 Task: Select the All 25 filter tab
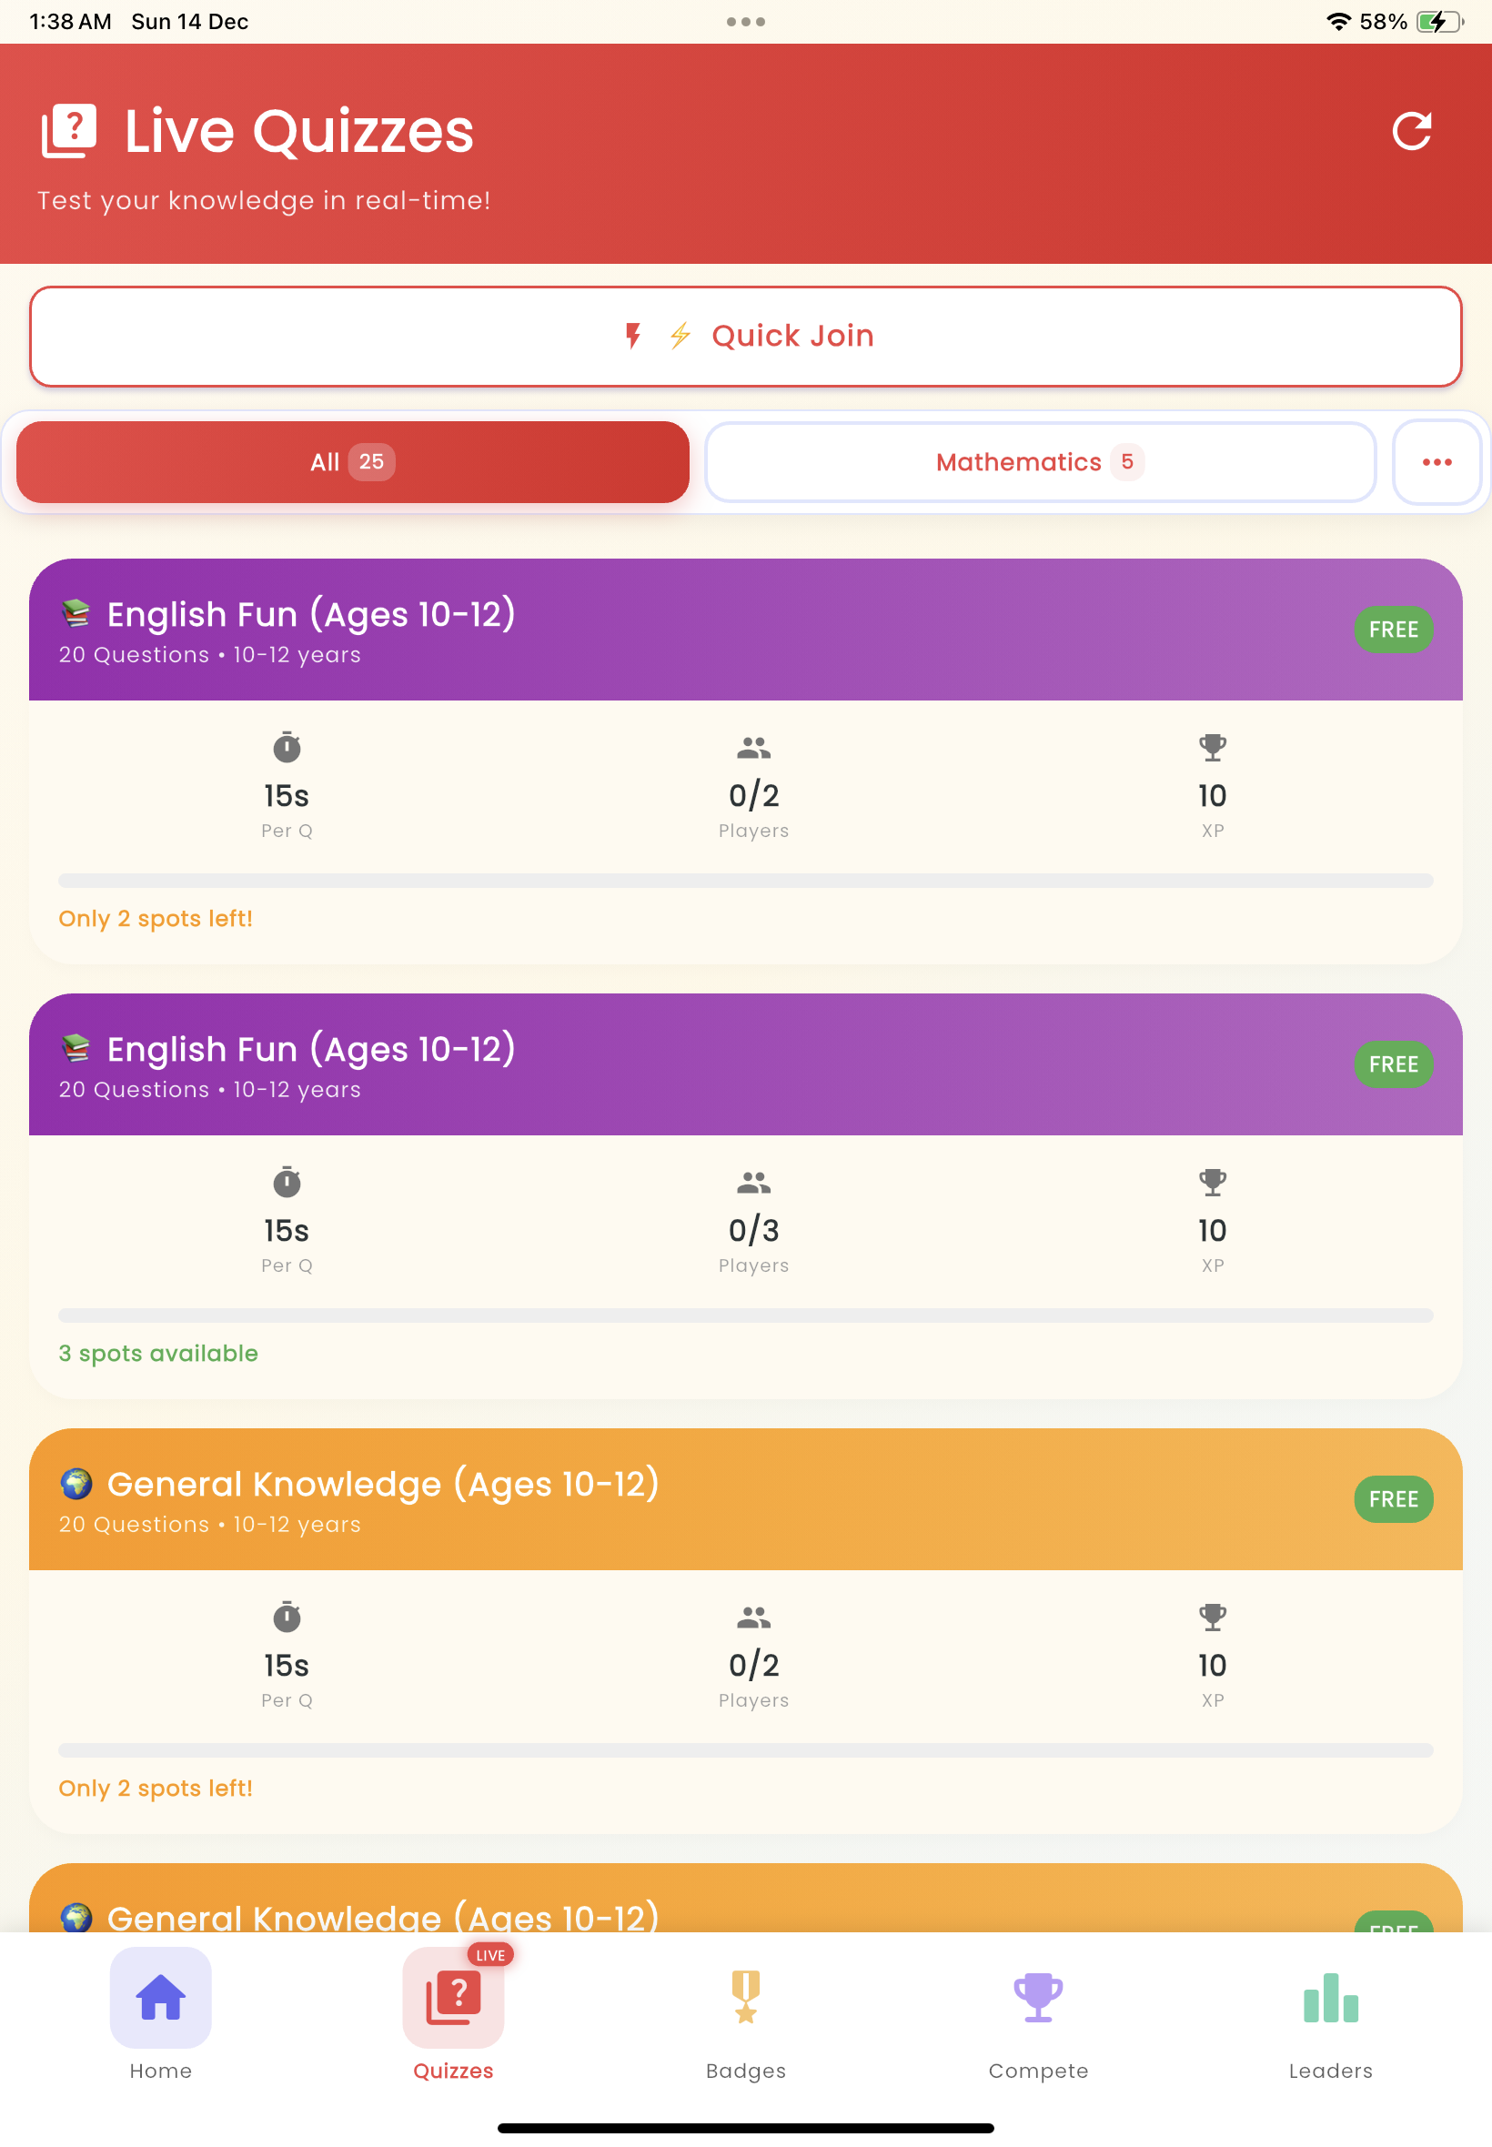[352, 462]
